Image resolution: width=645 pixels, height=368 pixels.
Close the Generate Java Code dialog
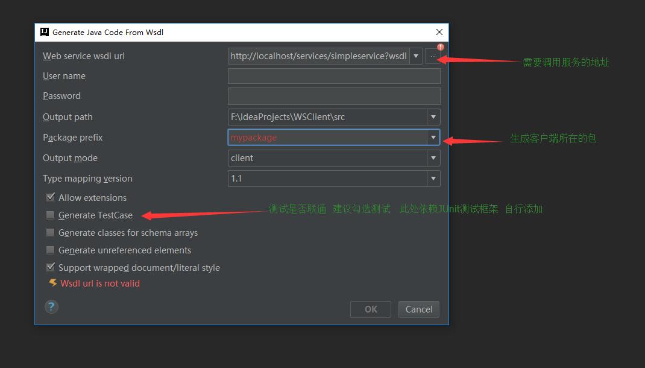439,32
